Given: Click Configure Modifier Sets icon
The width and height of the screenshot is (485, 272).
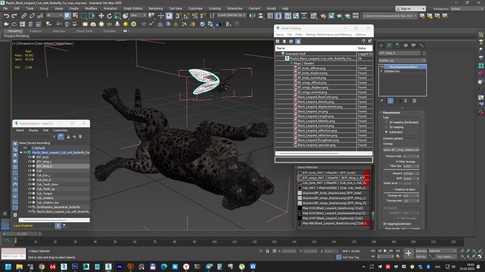Looking at the screenshot, I should tap(414, 101).
